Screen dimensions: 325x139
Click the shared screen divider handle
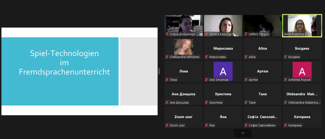(159, 71)
